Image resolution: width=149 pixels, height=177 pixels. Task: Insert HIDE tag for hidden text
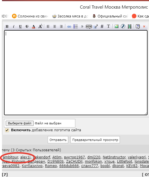89,27
